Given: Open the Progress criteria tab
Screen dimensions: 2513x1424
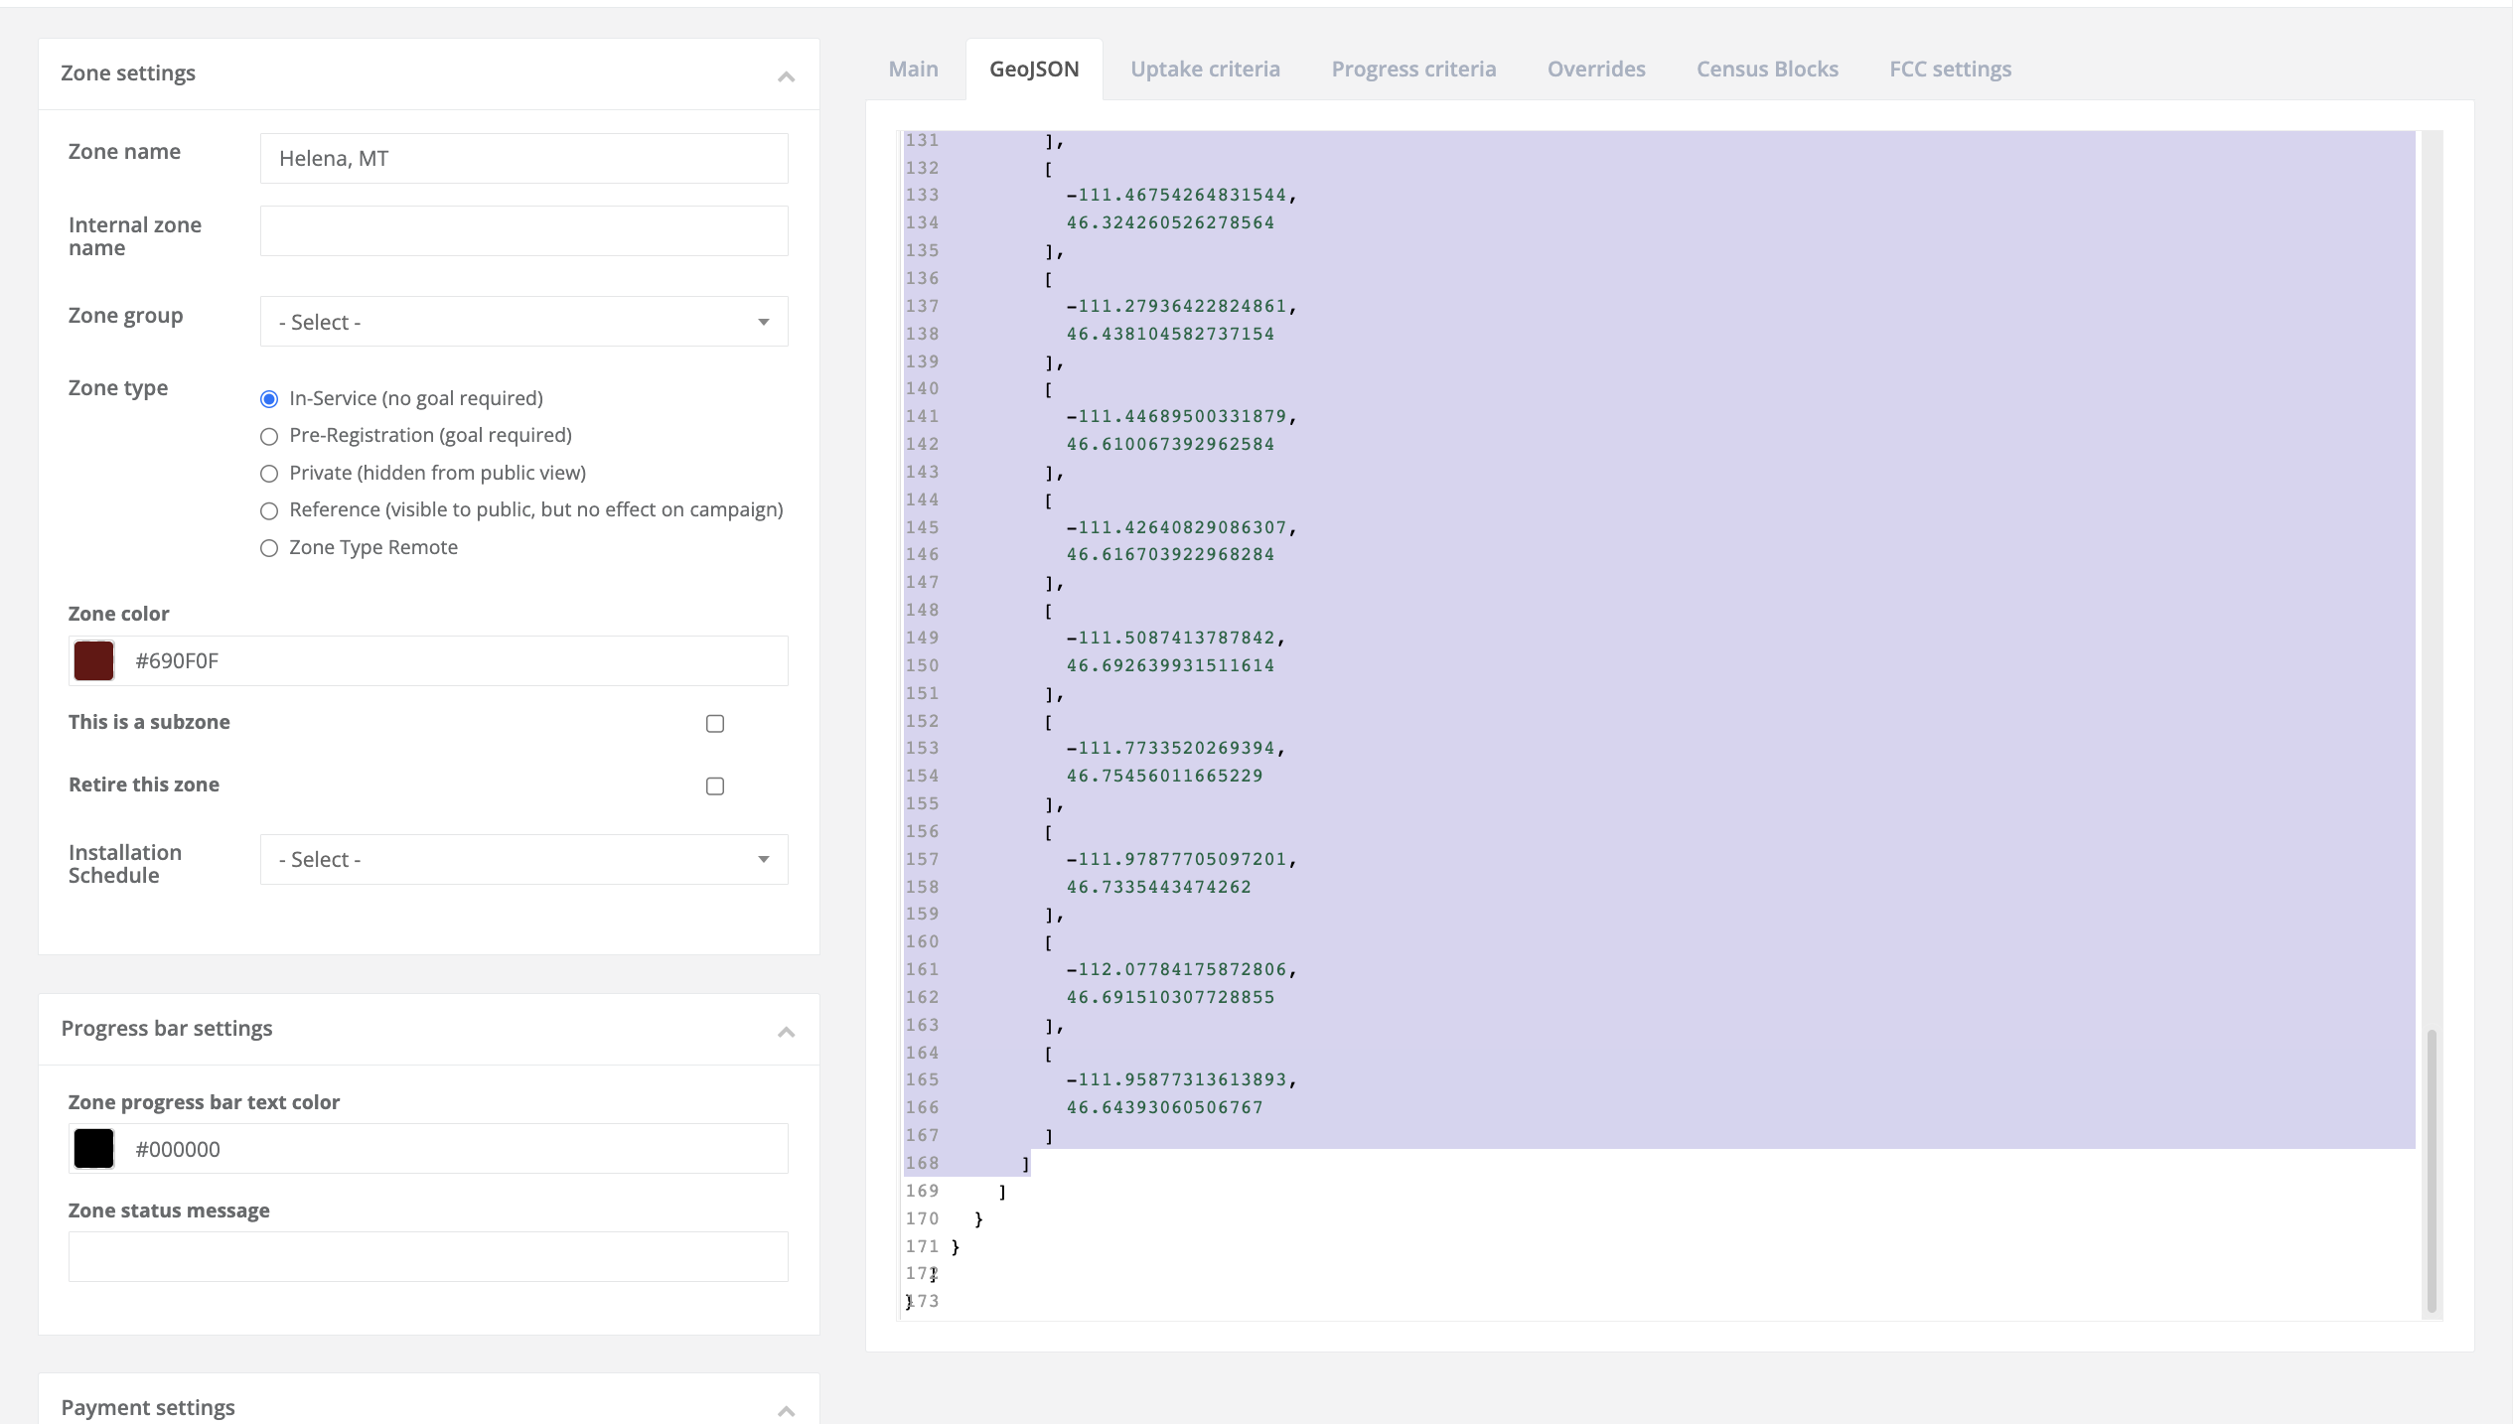Looking at the screenshot, I should pos(1413,69).
